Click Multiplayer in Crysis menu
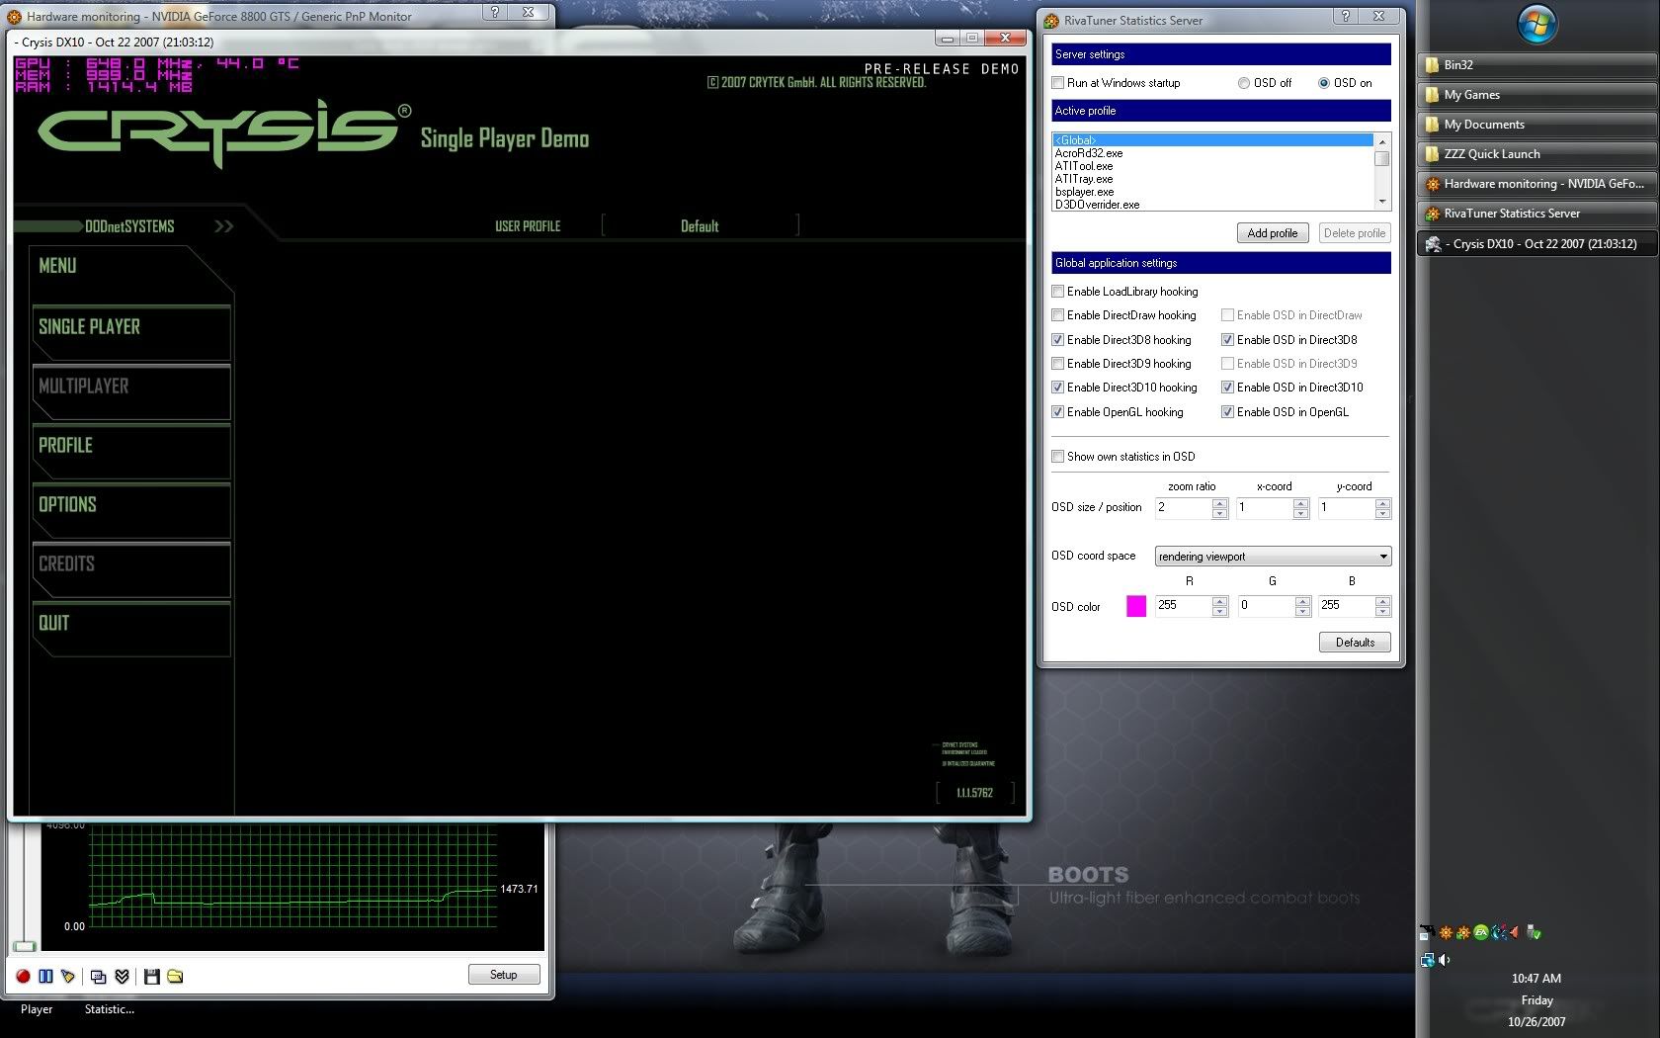Viewport: 1660px width, 1038px height. point(131,391)
